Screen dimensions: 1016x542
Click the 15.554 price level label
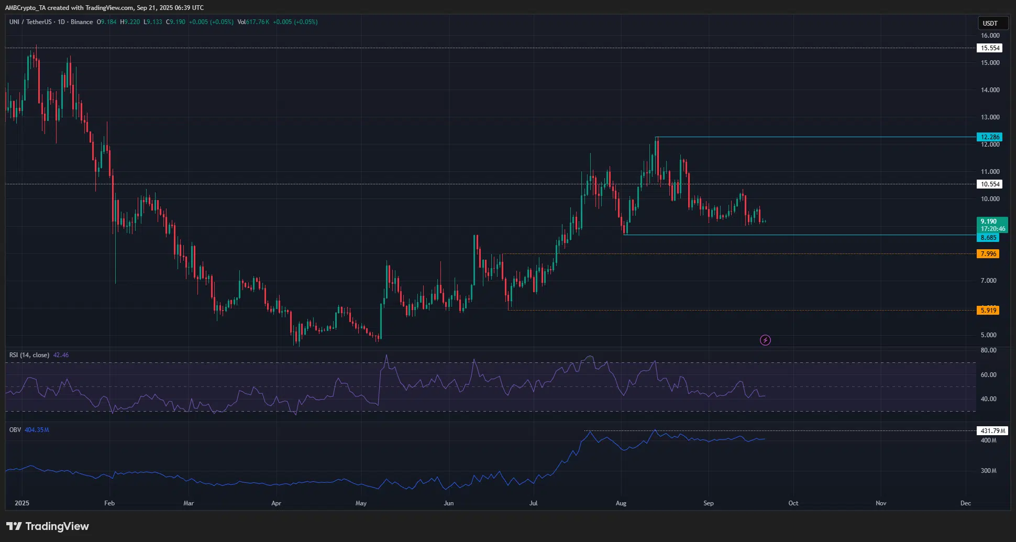(x=990, y=48)
